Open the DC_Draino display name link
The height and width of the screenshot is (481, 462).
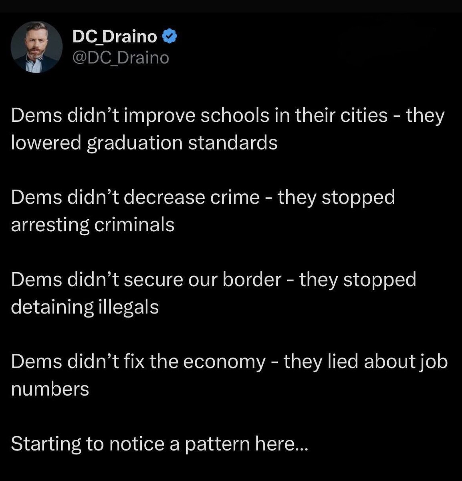click(115, 37)
